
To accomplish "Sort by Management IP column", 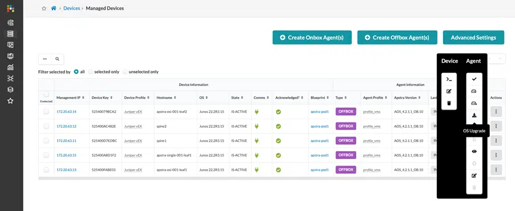I will point(71,98).
